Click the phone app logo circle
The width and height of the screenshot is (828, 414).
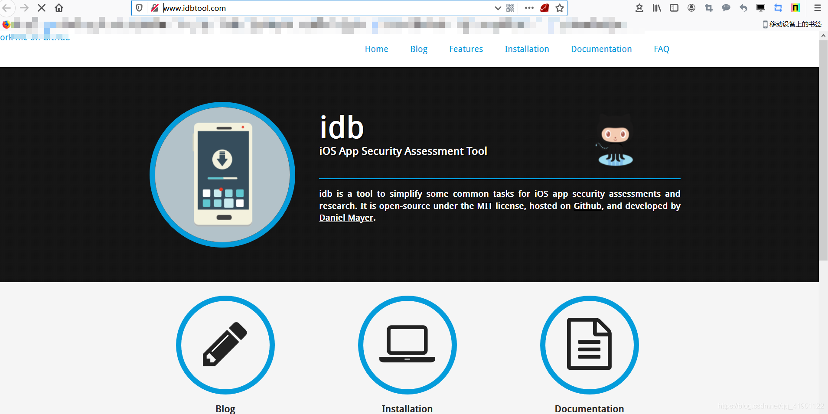pos(222,175)
